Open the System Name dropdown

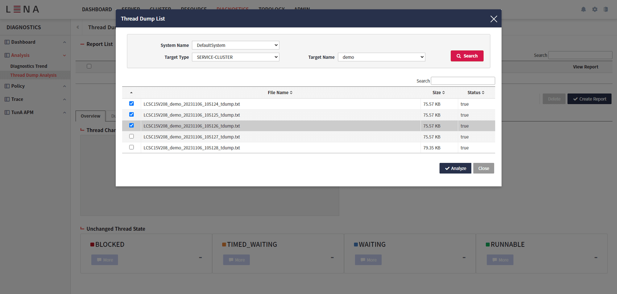click(235, 45)
